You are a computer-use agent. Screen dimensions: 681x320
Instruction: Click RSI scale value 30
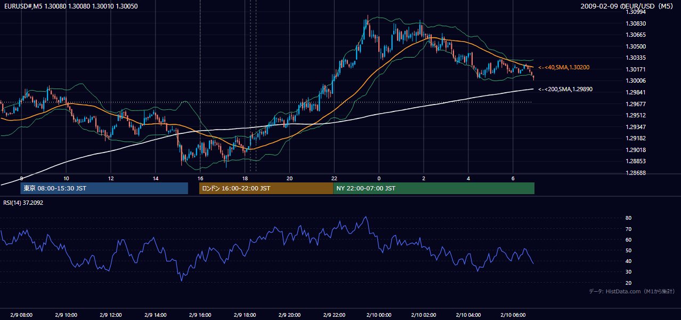point(629,272)
